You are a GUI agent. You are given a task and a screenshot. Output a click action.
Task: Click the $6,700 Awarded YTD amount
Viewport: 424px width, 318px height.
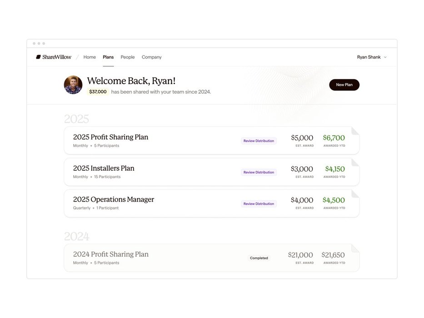coord(334,138)
